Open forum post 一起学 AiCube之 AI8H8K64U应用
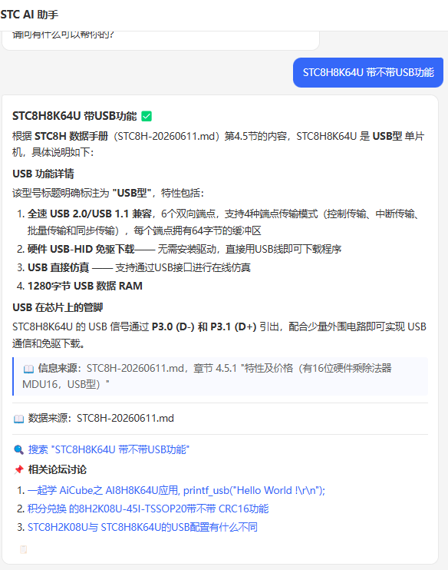 176,490
